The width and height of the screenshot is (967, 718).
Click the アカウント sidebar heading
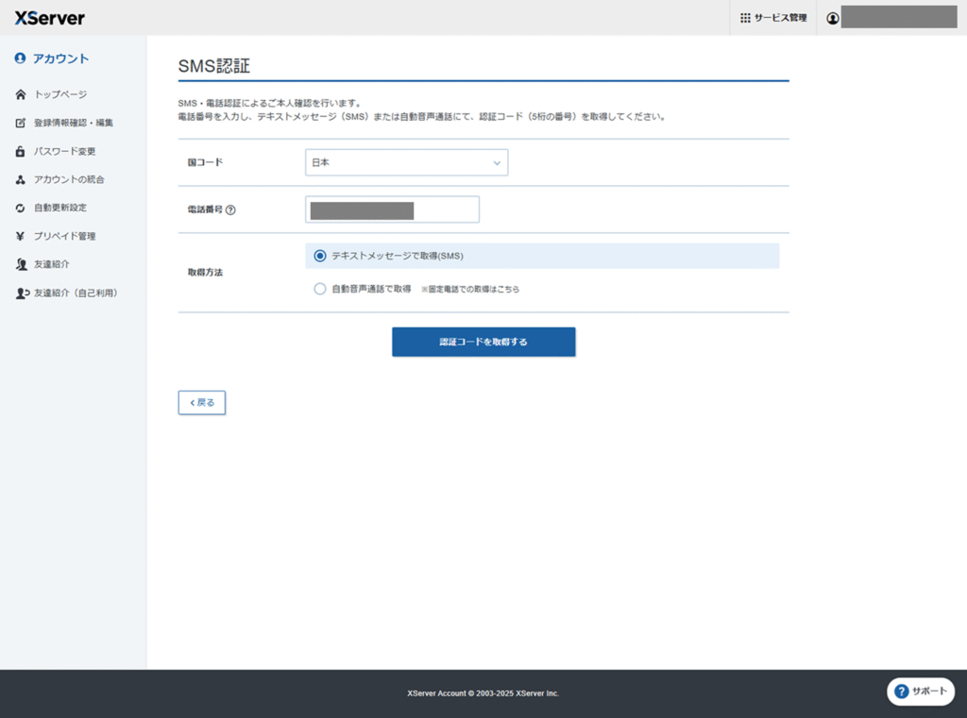pyautogui.click(x=60, y=58)
